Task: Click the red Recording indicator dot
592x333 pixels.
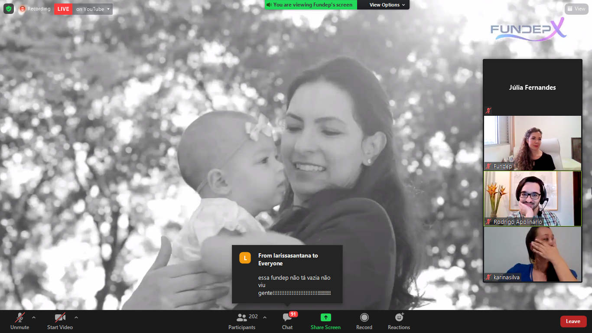Action: click(x=23, y=9)
